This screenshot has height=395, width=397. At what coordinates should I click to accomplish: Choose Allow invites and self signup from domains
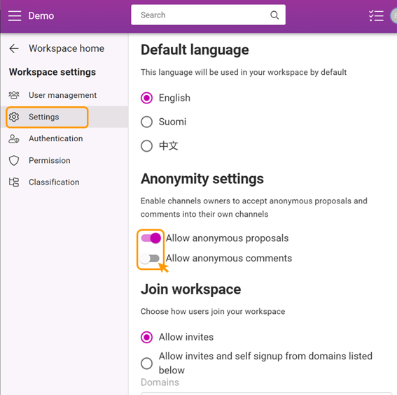(146, 364)
